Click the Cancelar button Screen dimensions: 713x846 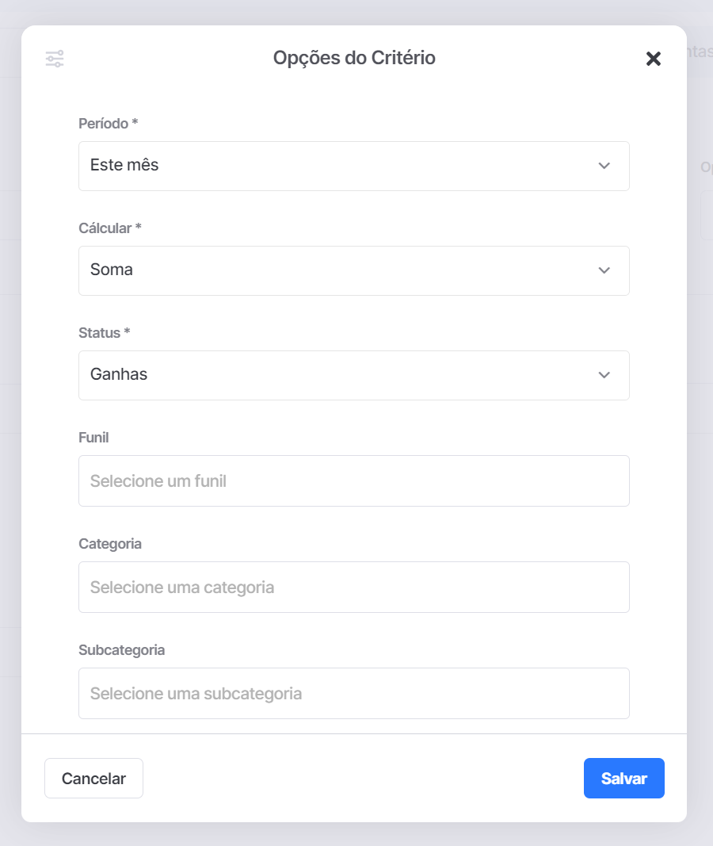93,778
